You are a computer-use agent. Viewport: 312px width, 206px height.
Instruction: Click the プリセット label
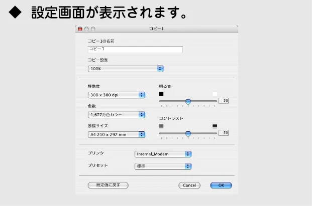[97, 165]
